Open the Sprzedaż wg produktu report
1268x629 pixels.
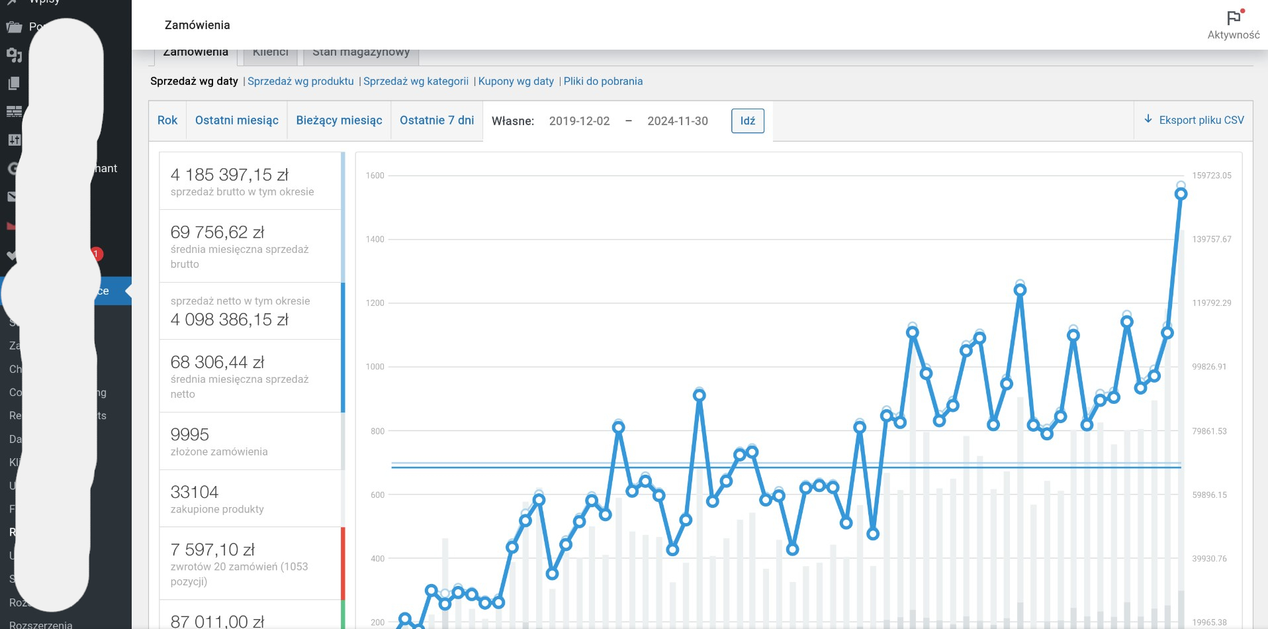tap(300, 81)
